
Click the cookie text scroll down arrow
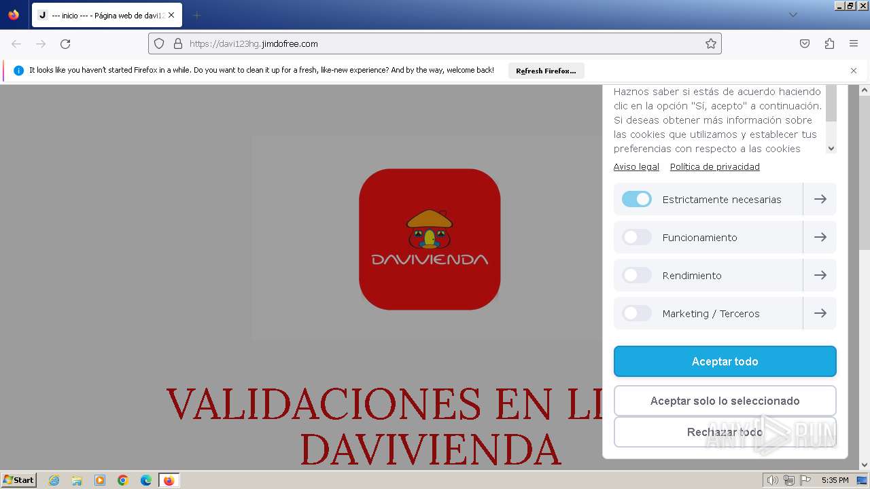point(831,148)
